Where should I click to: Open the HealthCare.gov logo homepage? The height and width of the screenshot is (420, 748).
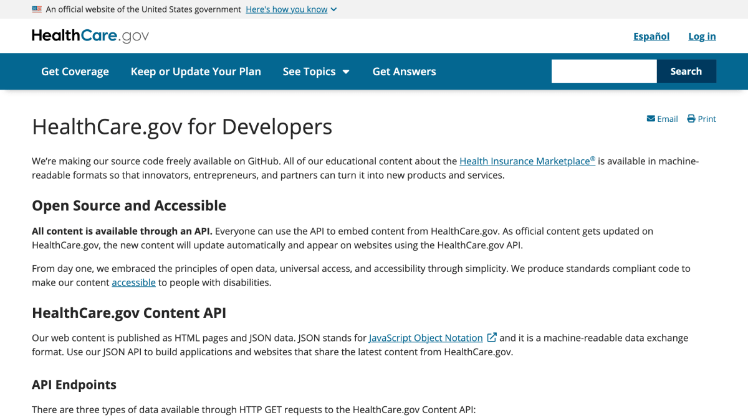click(90, 36)
